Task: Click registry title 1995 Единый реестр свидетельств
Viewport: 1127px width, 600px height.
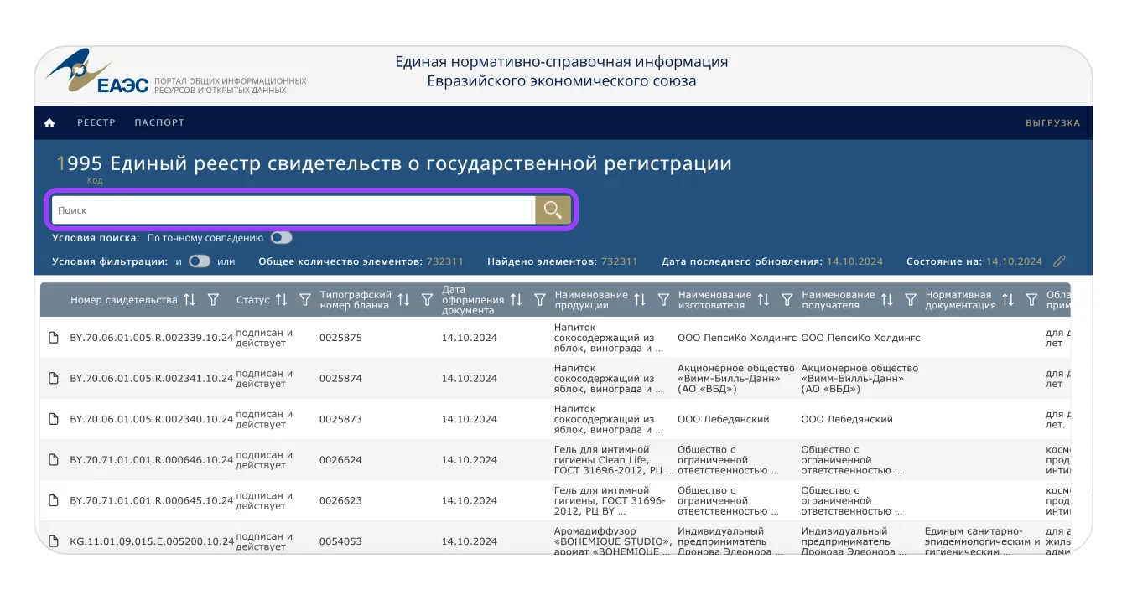Action: point(394,164)
